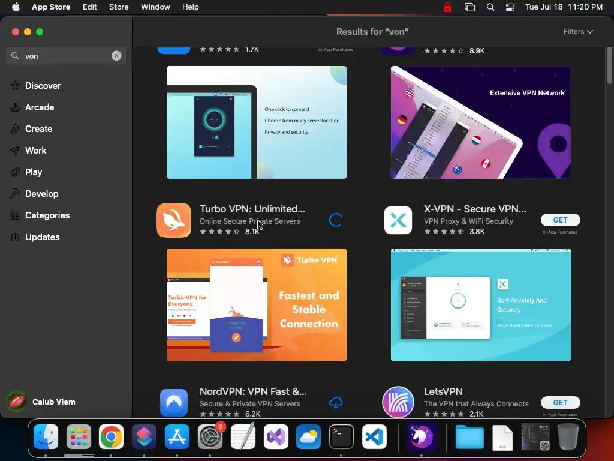This screenshot has height=461, width=614.
Task: Get the LetsVPN app
Action: click(561, 403)
